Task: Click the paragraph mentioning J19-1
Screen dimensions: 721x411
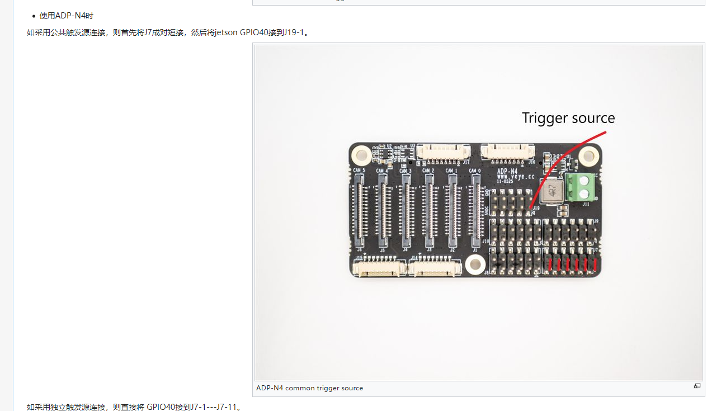Action: coord(168,32)
